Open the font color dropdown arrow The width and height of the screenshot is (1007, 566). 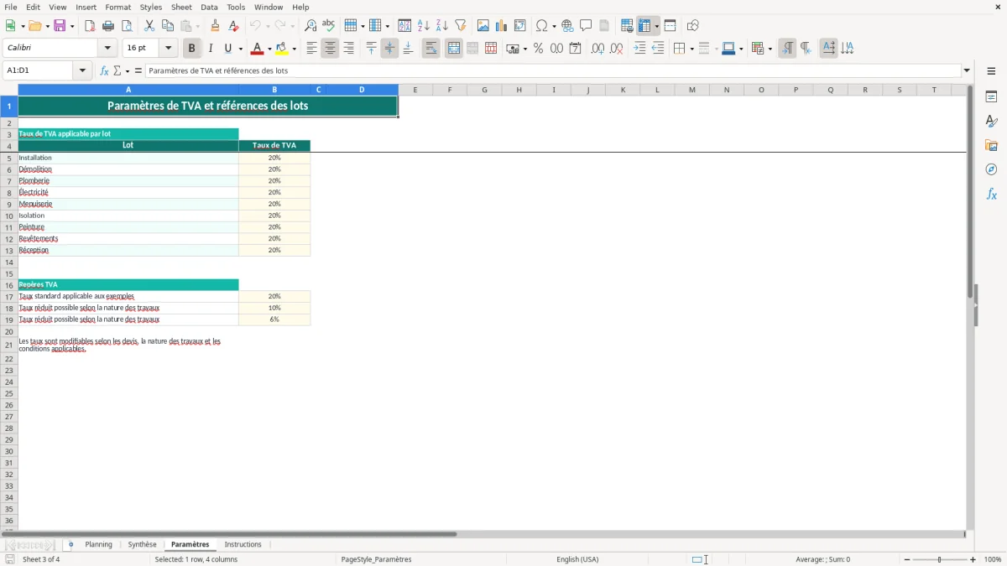(269, 49)
